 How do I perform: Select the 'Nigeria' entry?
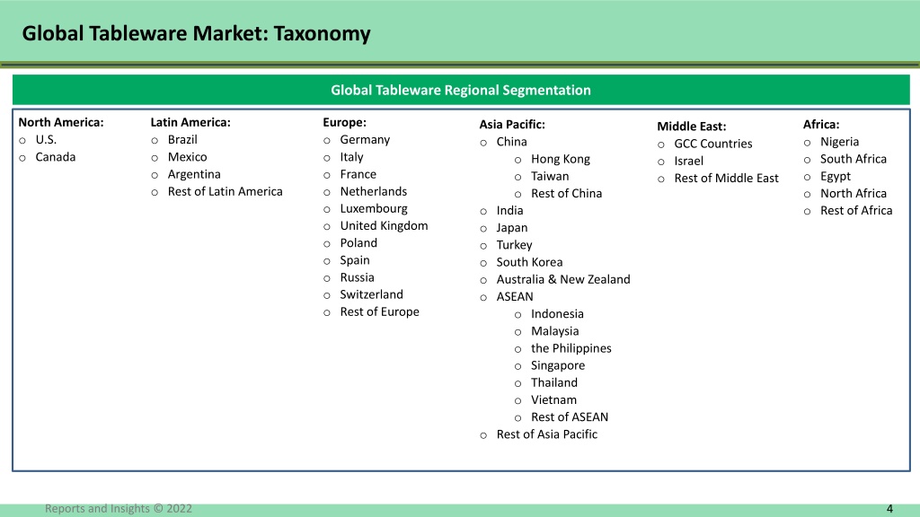coord(840,142)
